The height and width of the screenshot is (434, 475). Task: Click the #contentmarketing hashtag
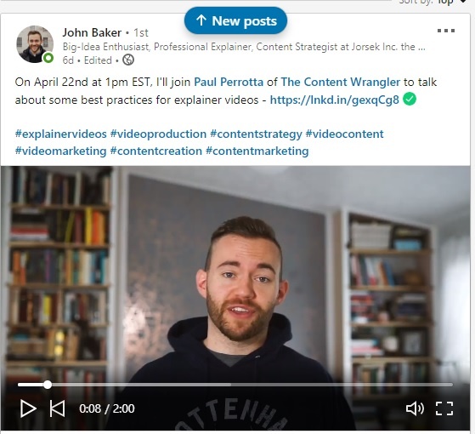(257, 151)
